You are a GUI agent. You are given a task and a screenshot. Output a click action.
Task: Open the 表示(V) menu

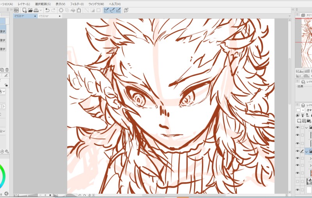click(60, 4)
